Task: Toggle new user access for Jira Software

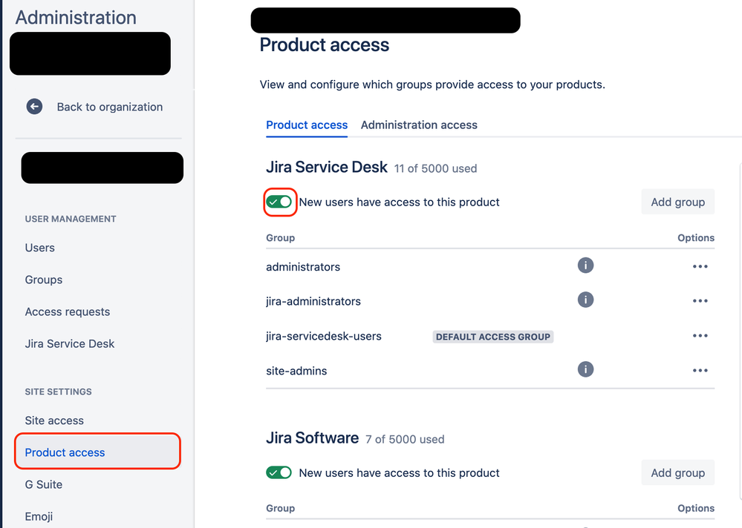Action: pos(279,472)
